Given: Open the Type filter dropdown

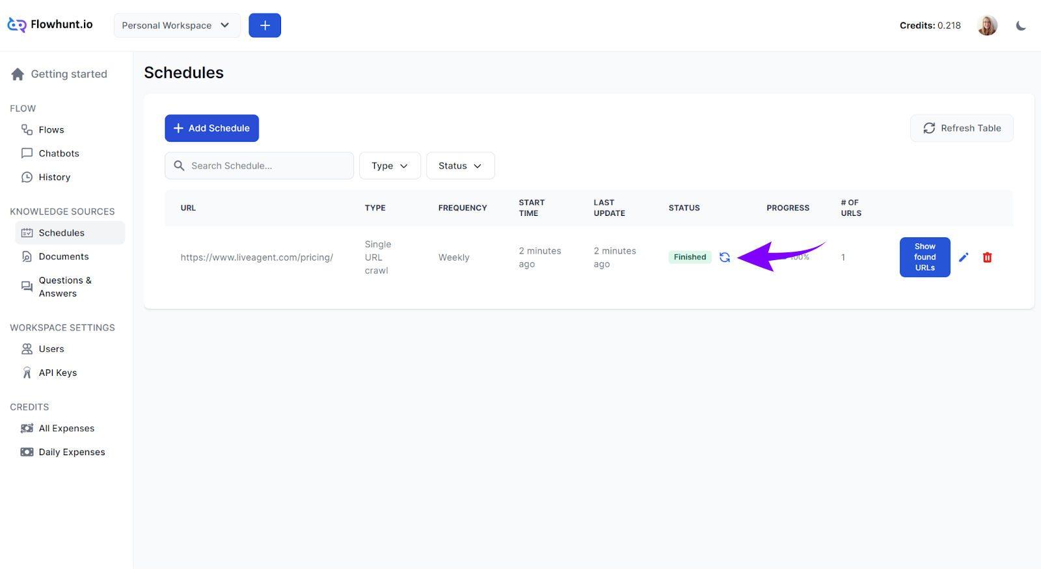Looking at the screenshot, I should coord(390,166).
